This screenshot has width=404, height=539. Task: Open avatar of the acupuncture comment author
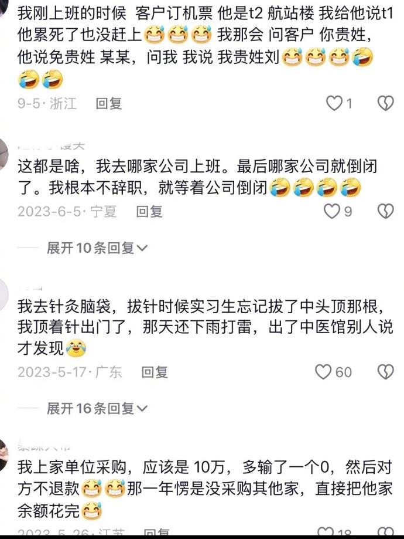(3, 294)
